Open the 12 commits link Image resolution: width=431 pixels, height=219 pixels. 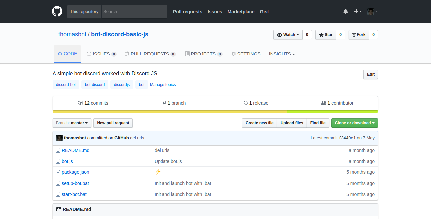click(x=93, y=103)
